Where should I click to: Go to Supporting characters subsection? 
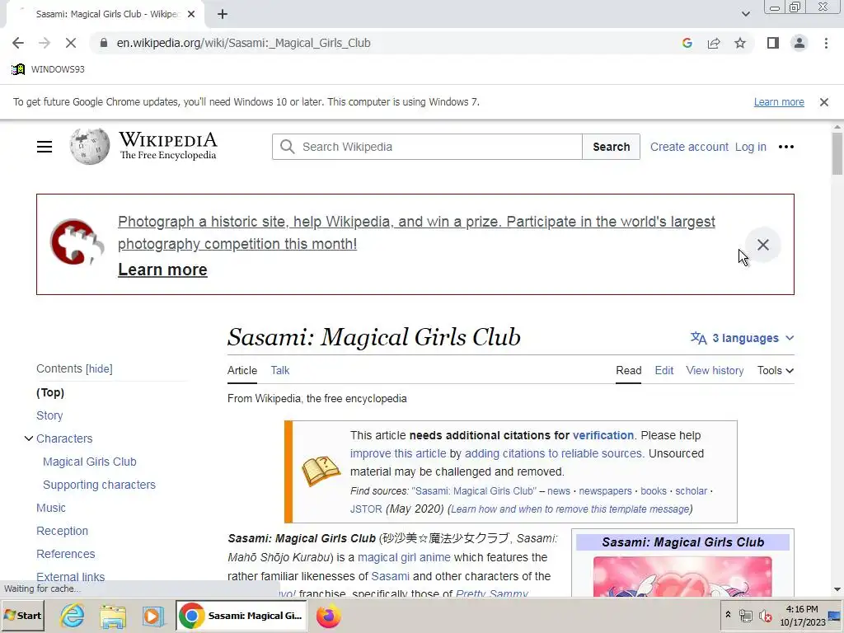(x=99, y=485)
